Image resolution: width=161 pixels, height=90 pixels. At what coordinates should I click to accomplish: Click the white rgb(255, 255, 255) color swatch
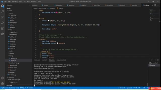[x=49, y=20]
